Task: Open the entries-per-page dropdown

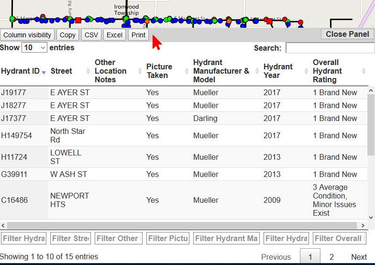Action: coord(34,48)
